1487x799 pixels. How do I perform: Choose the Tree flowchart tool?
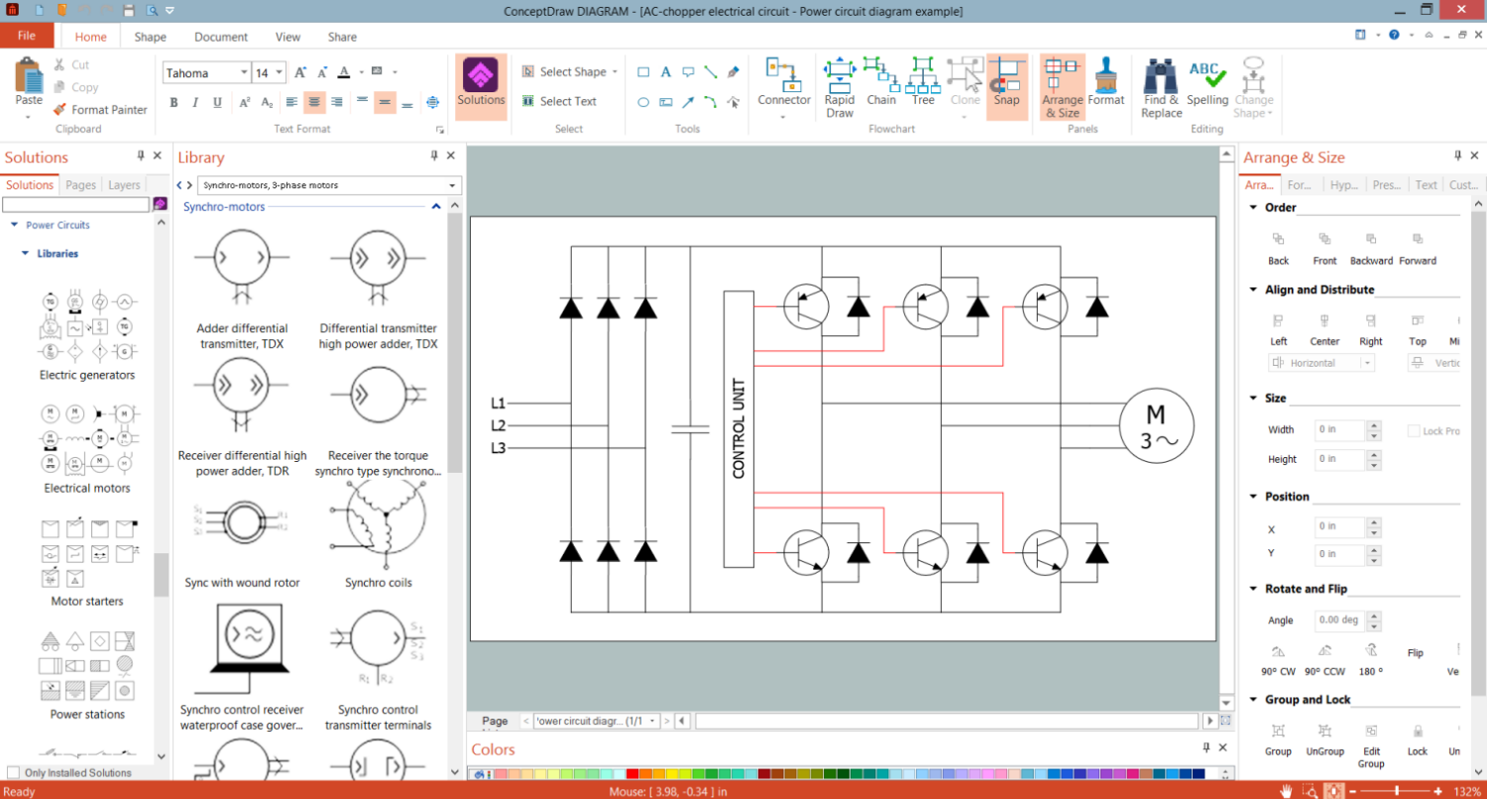point(923,81)
